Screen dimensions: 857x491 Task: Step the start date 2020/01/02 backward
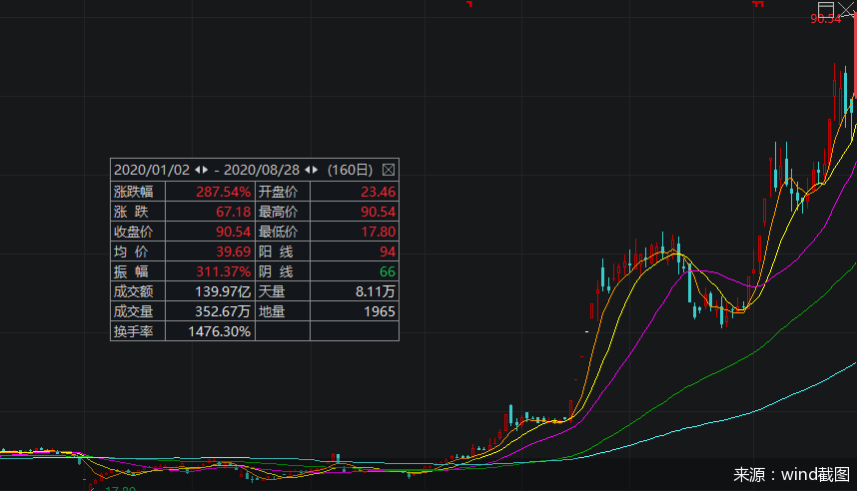197,170
